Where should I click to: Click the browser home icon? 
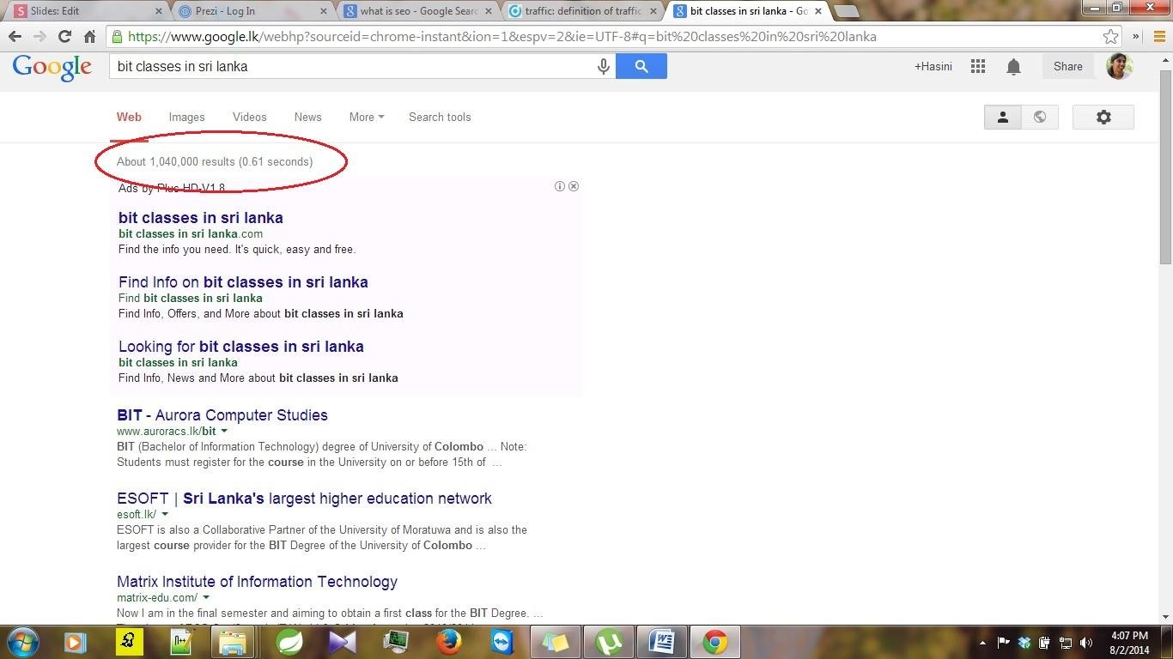(89, 36)
